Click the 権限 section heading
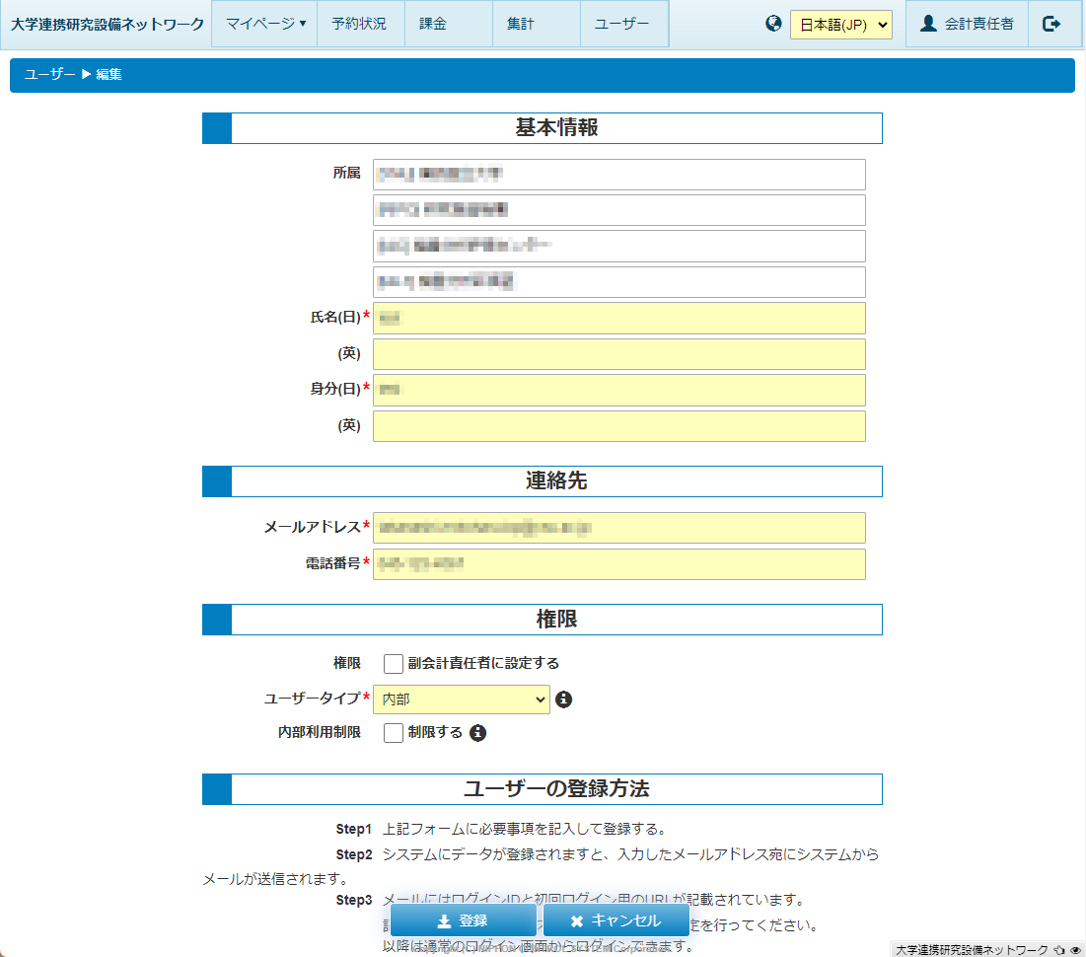1086x957 pixels. tap(556, 619)
